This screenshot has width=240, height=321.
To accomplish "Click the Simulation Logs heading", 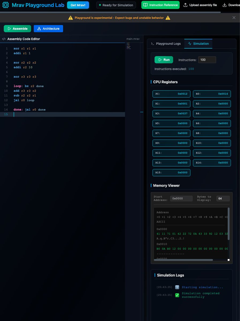I will tap(170, 275).
